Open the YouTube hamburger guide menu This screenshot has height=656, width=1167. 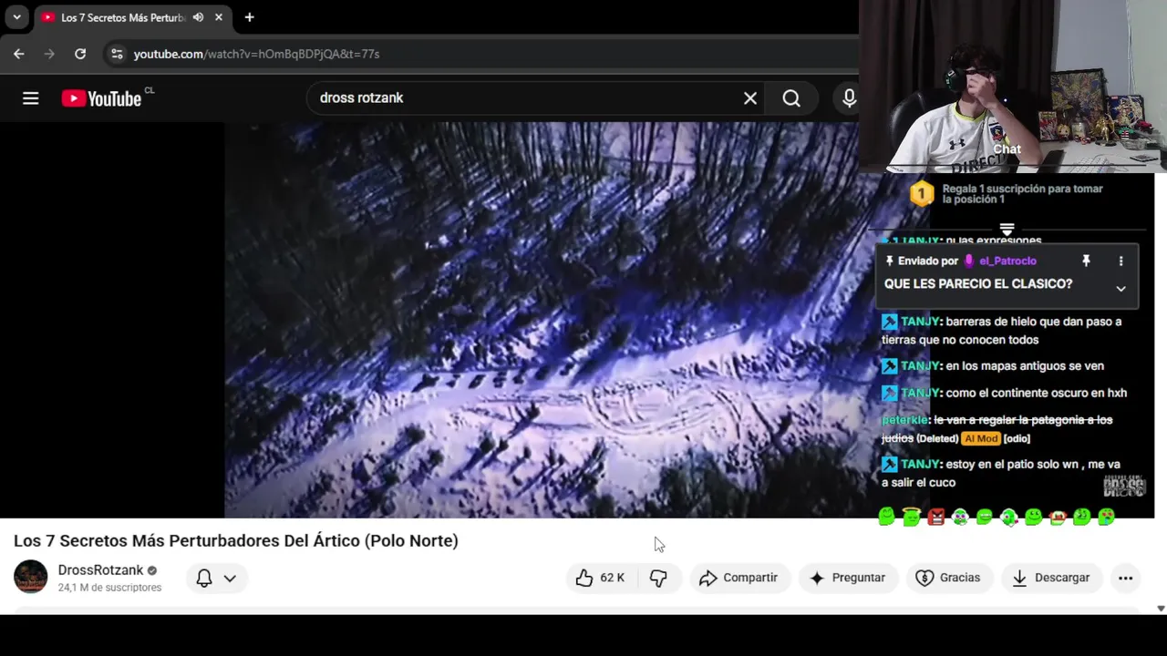[31, 98]
